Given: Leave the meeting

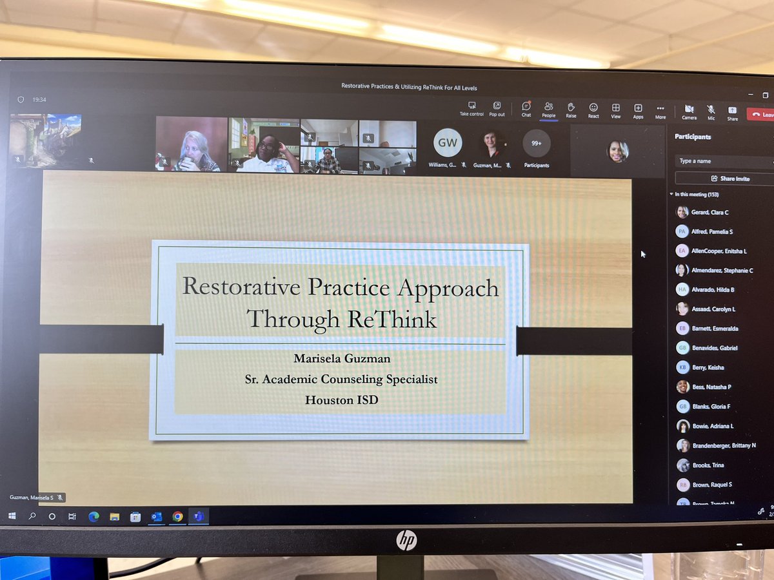Looking at the screenshot, I should coord(761,114).
